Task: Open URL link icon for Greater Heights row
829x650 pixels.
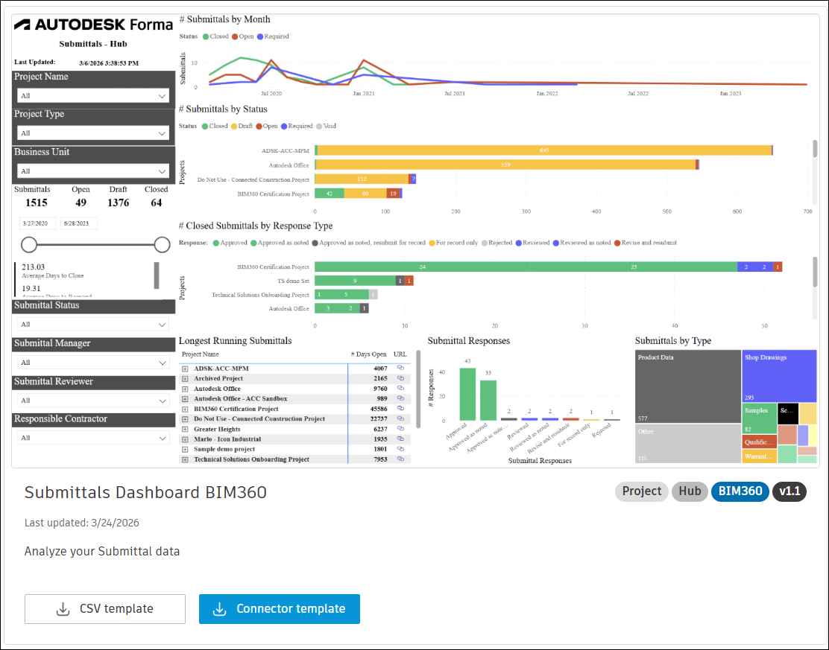Action: point(400,429)
